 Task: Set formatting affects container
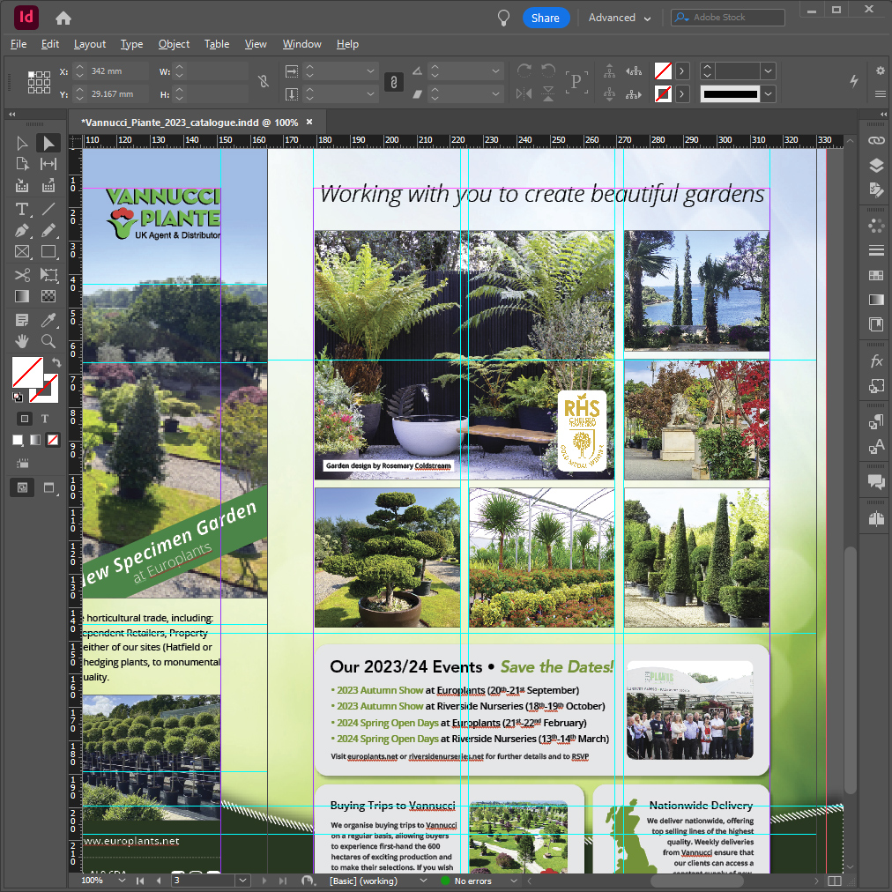[x=25, y=420]
